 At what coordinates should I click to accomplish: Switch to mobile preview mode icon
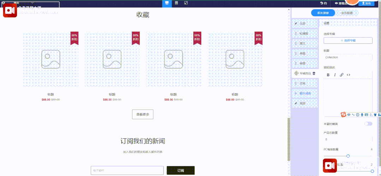click(177, 3)
